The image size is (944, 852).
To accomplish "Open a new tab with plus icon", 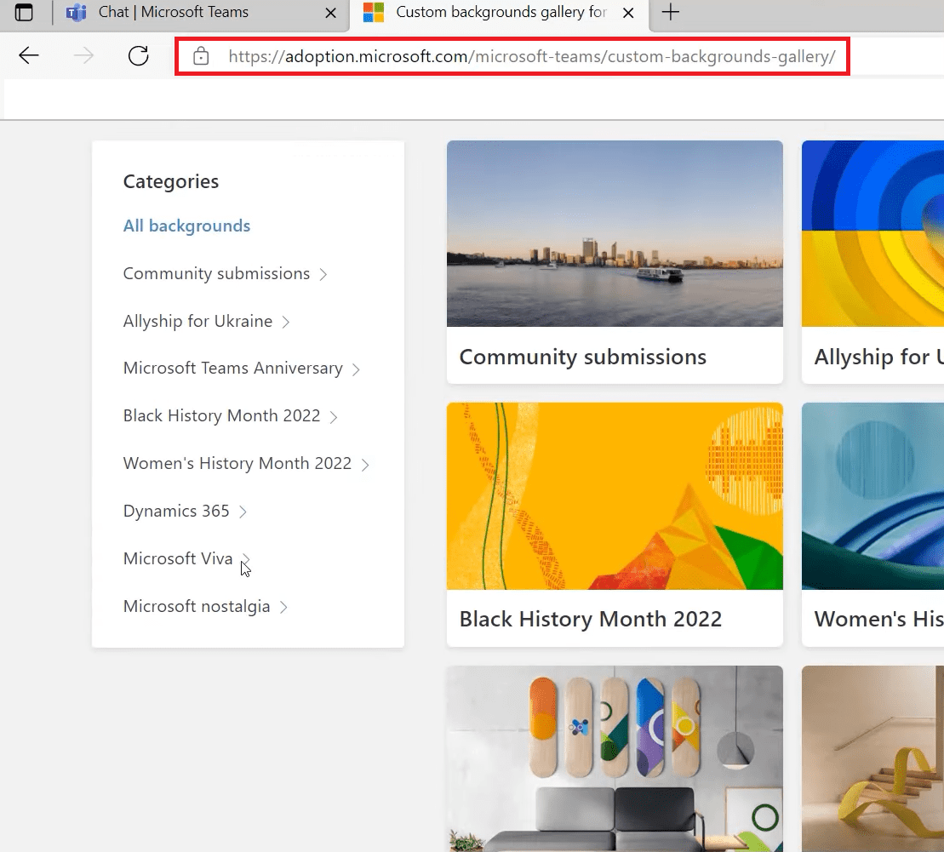I will click(x=670, y=12).
